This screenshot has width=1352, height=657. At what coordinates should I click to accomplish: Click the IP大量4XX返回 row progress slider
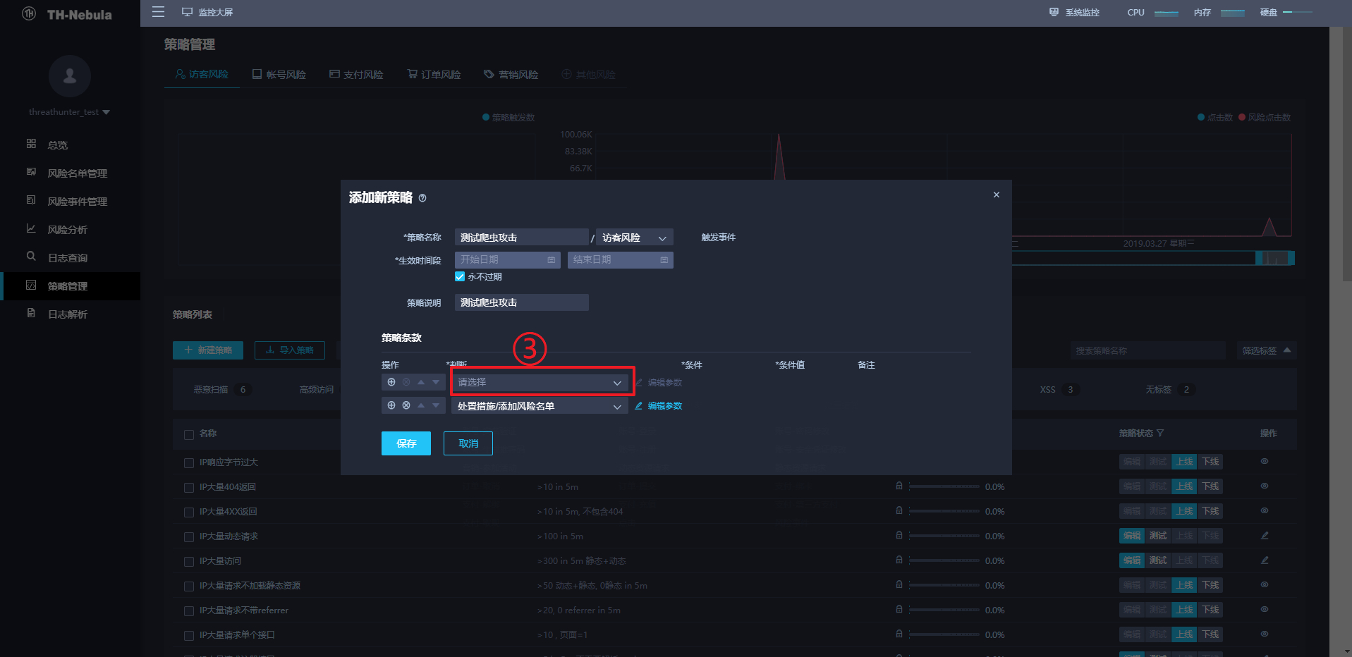pos(944,511)
